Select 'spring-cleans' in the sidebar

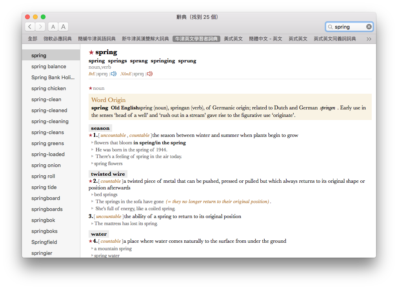51,132
